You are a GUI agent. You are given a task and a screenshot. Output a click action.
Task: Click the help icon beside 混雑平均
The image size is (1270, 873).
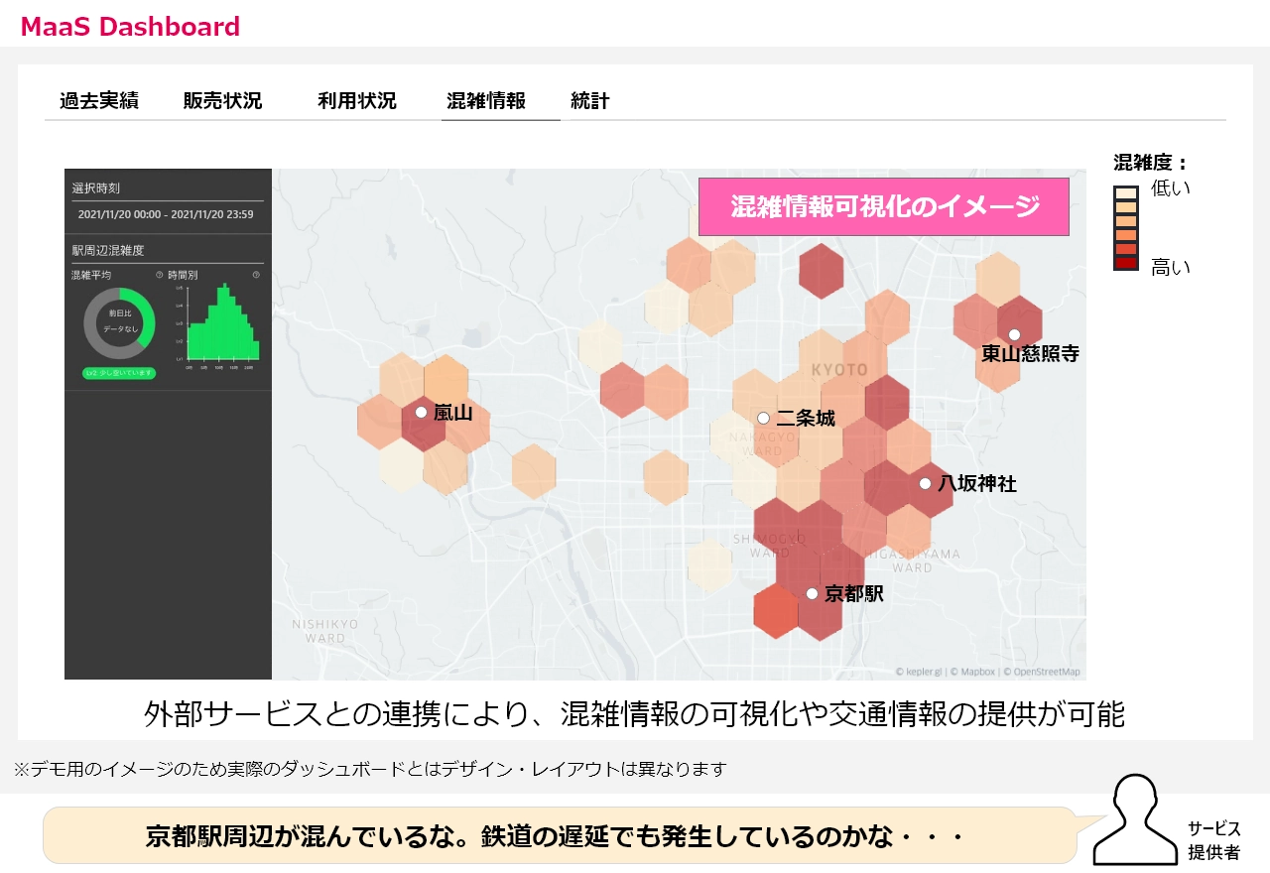click(159, 275)
